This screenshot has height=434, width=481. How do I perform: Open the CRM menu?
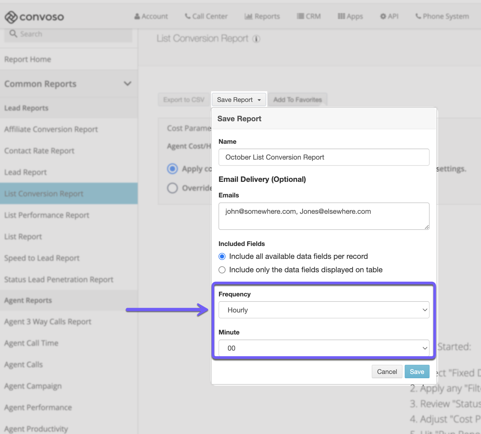point(309,16)
